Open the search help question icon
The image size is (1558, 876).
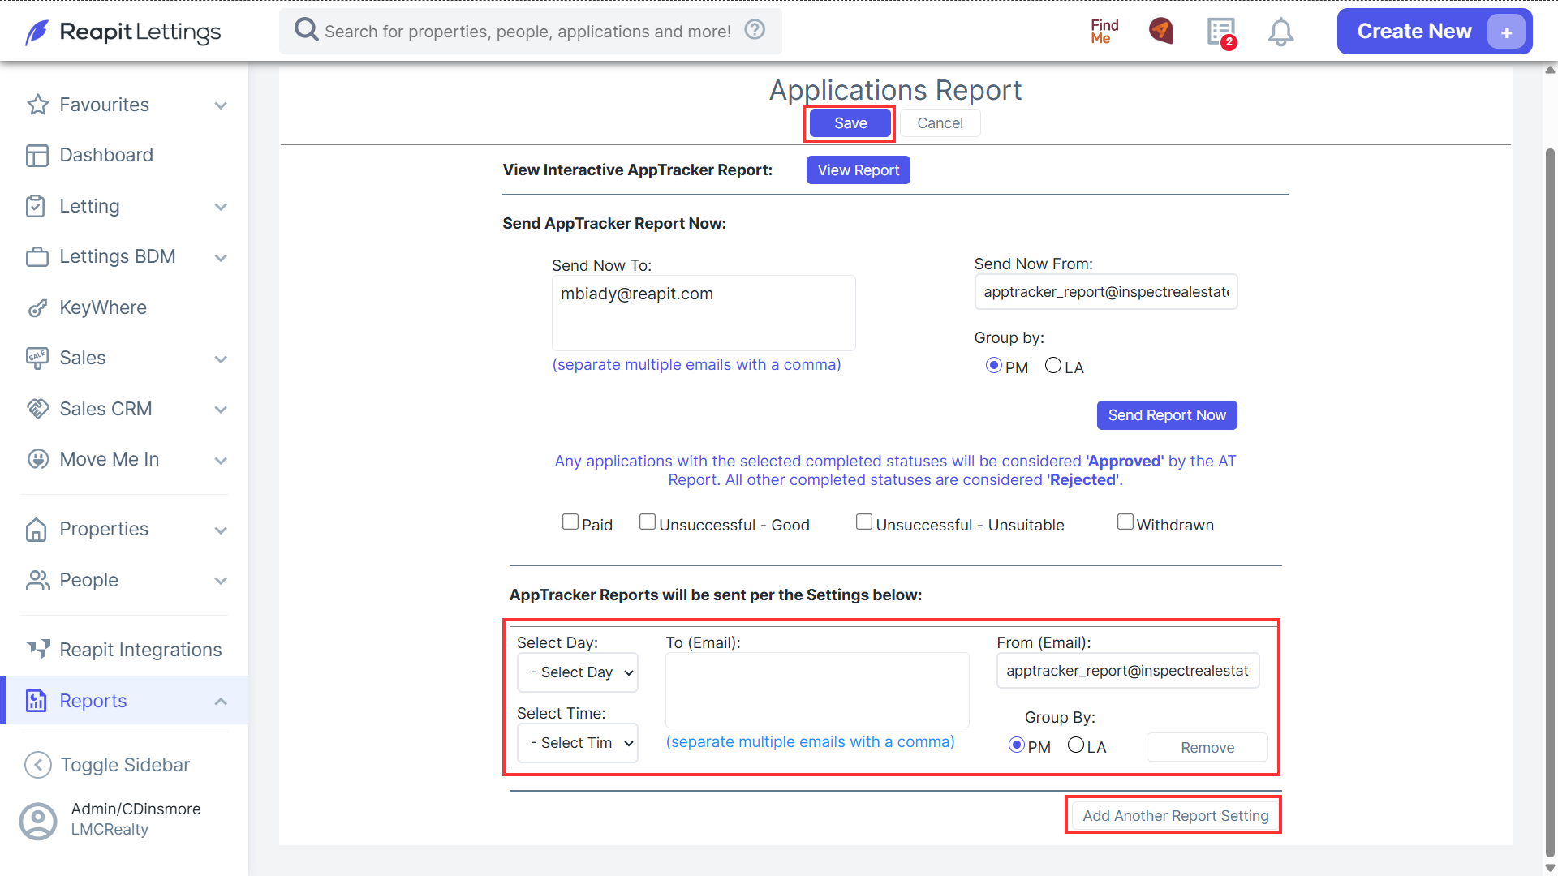click(755, 30)
